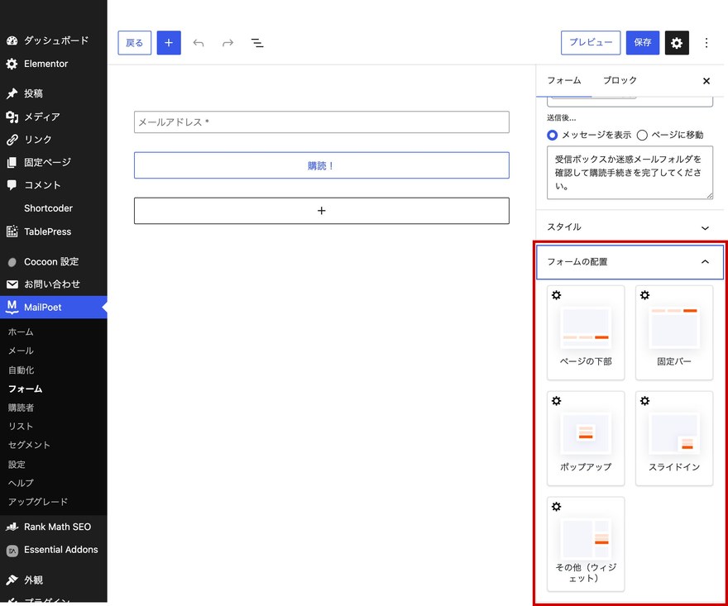Open MailPoet リスト submenu item
Viewport: 728px width, 606px height.
tap(21, 427)
